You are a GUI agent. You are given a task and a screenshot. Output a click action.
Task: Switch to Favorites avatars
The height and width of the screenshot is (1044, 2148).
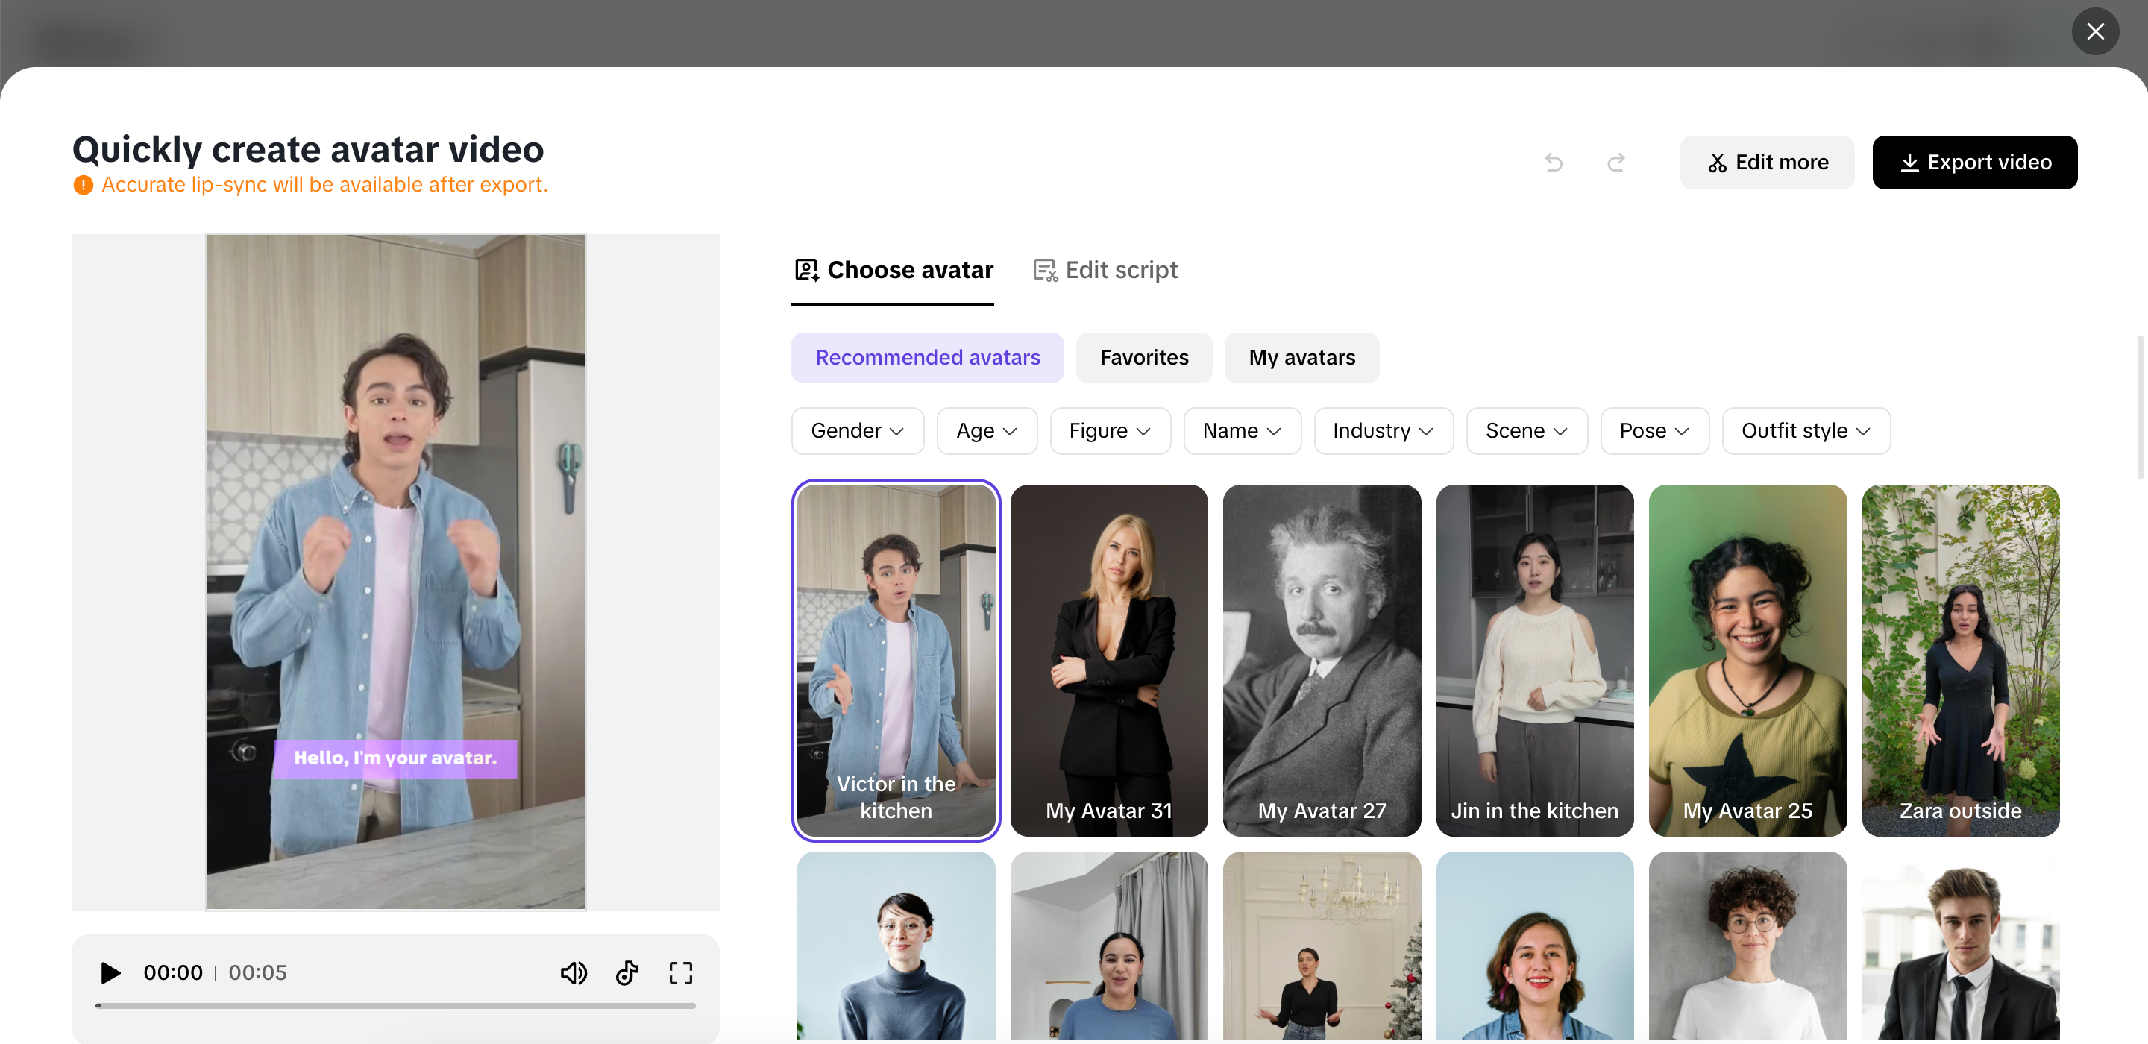click(x=1144, y=357)
